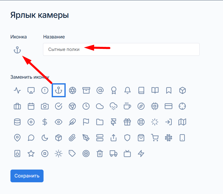Screen dimensions: 223x194
Task: Focus the Название text field
Action: pos(121,49)
